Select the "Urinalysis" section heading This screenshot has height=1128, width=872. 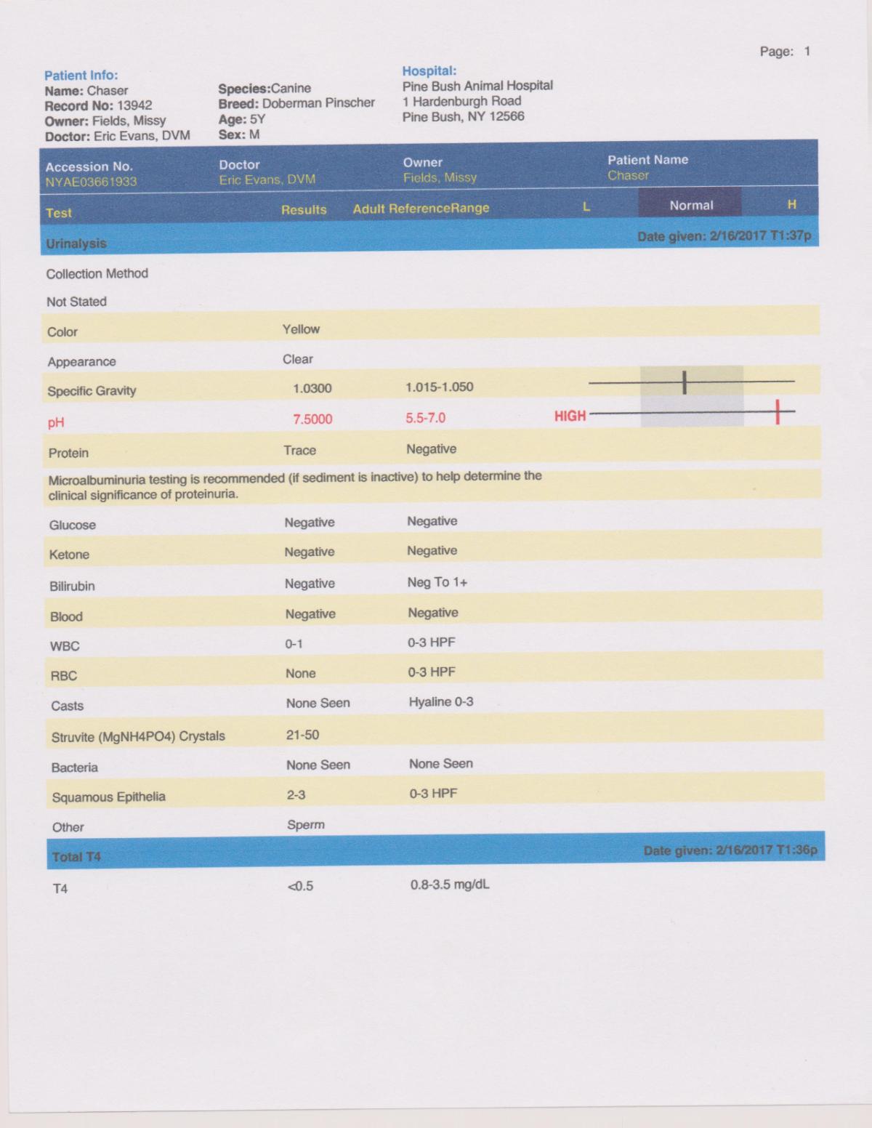pyautogui.click(x=76, y=243)
